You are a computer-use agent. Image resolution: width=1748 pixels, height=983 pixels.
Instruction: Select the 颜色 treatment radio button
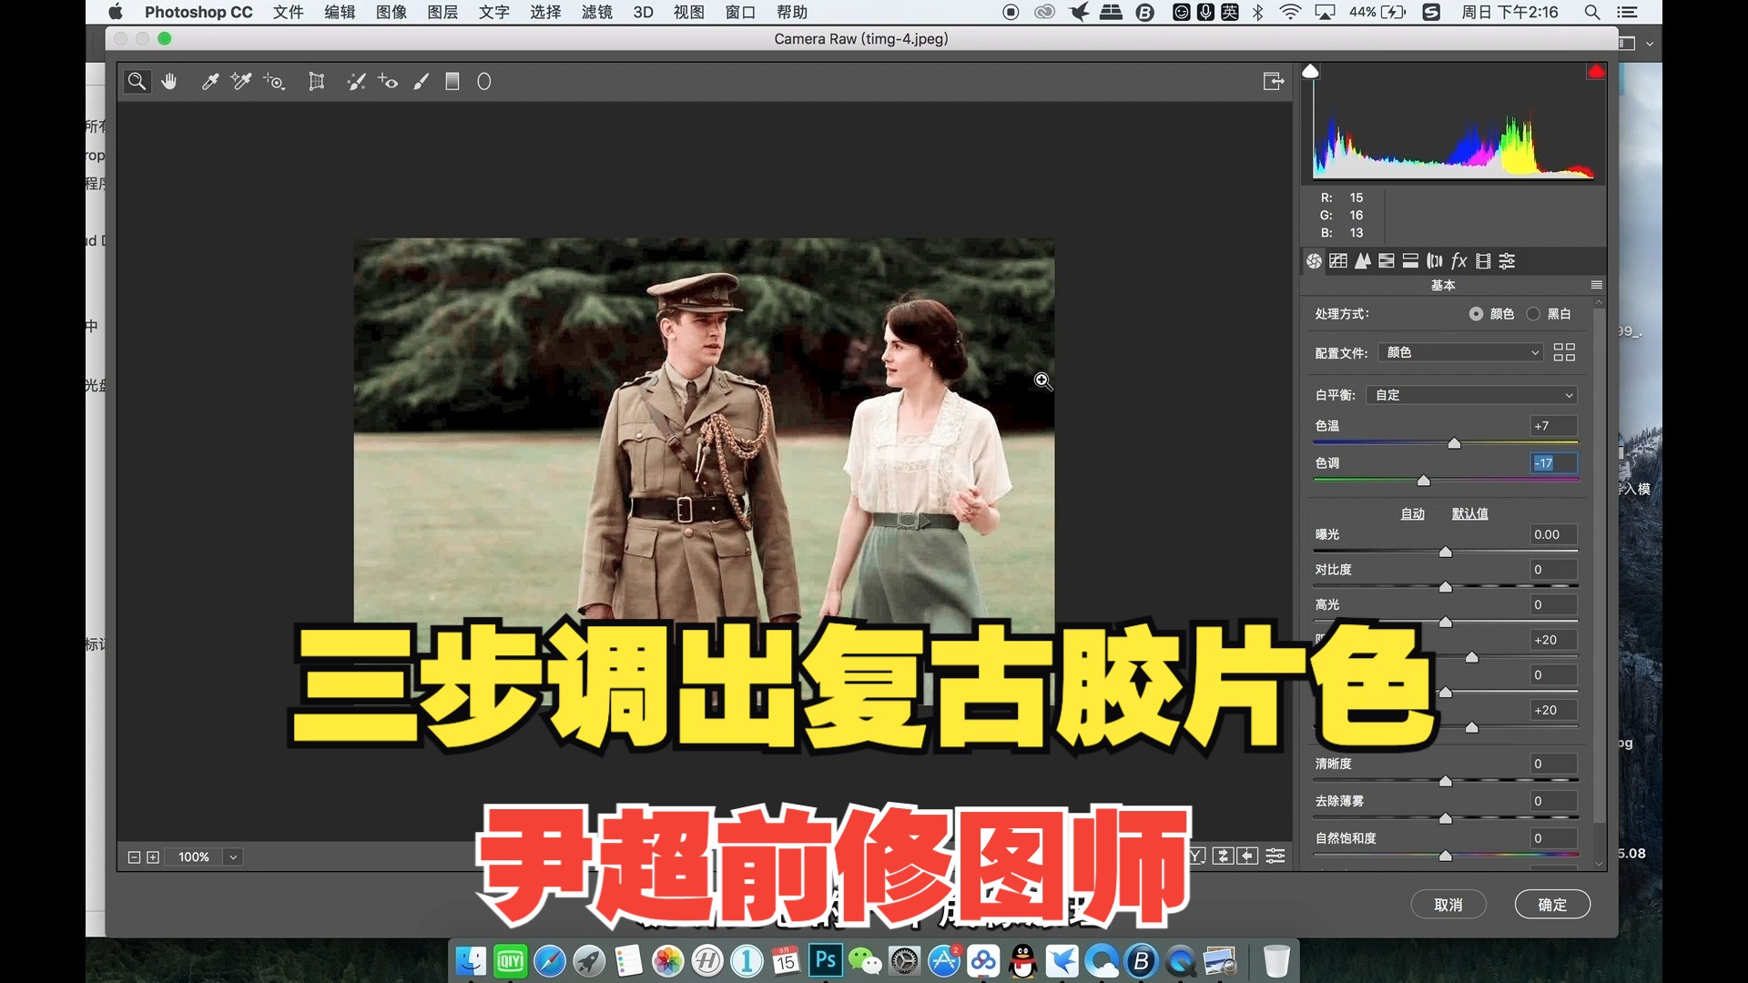point(1476,314)
